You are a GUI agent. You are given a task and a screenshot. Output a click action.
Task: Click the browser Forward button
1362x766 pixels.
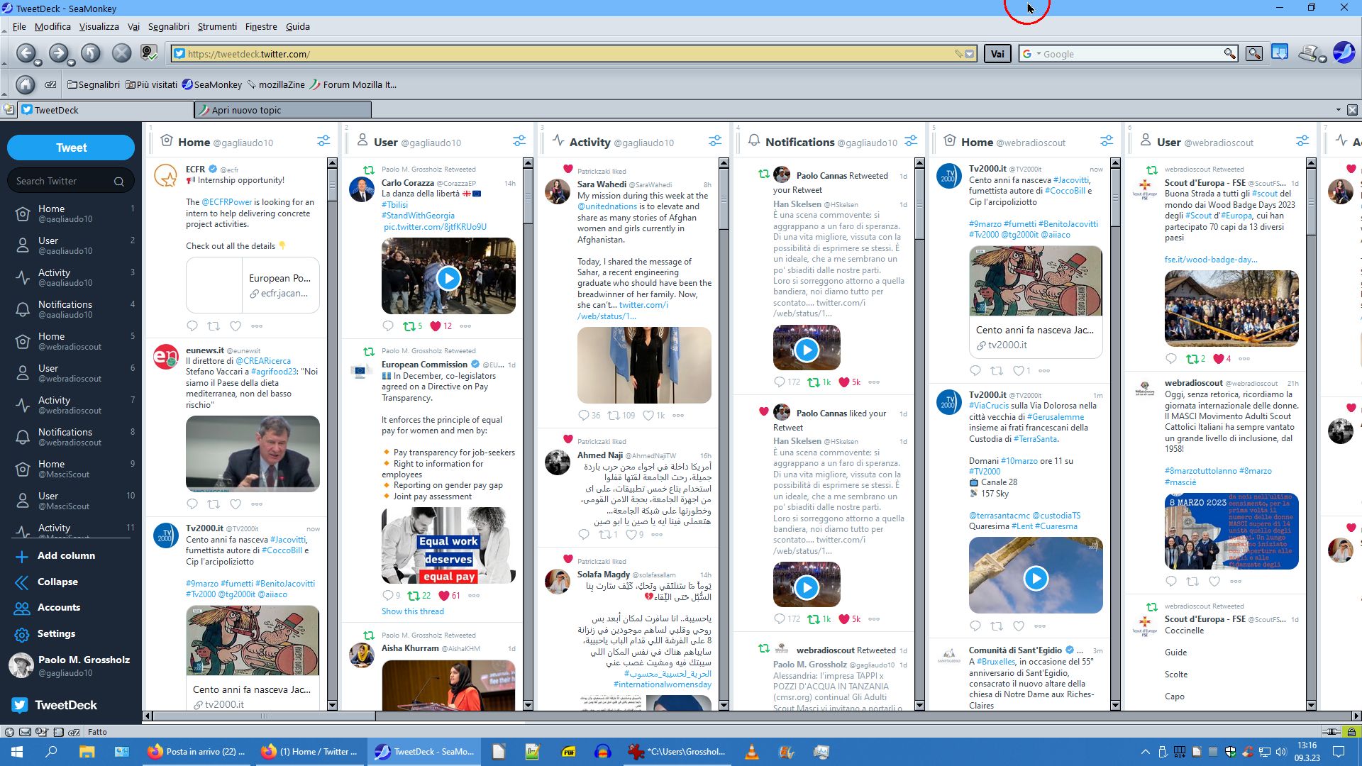tap(59, 53)
